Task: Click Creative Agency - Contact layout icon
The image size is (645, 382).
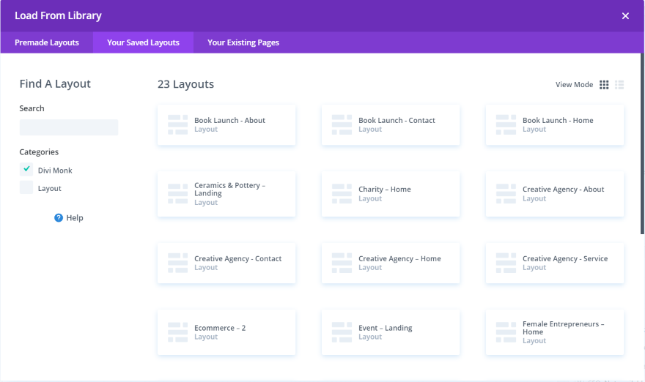Action: (x=177, y=263)
